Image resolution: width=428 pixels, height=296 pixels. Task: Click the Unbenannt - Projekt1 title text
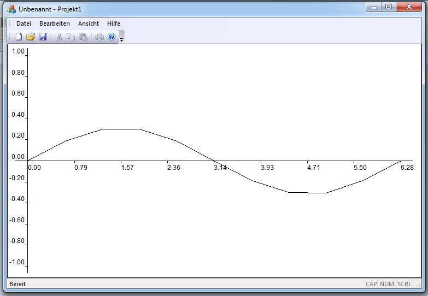(50, 9)
